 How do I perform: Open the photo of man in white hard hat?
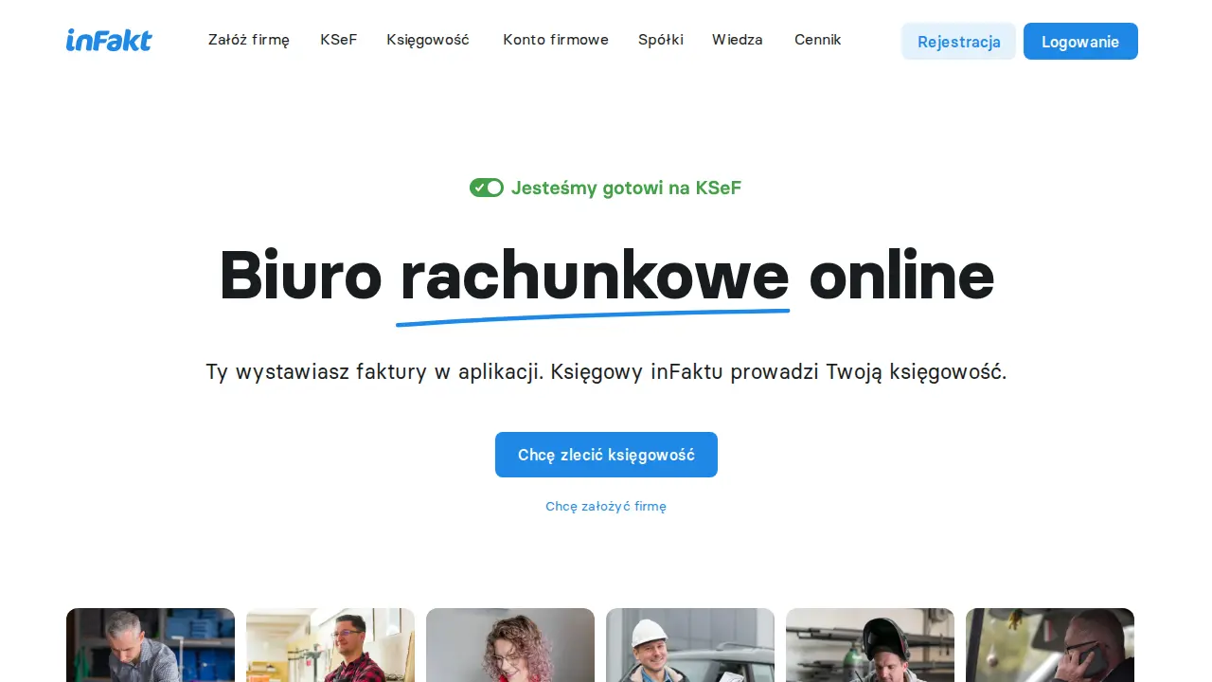tap(690, 645)
